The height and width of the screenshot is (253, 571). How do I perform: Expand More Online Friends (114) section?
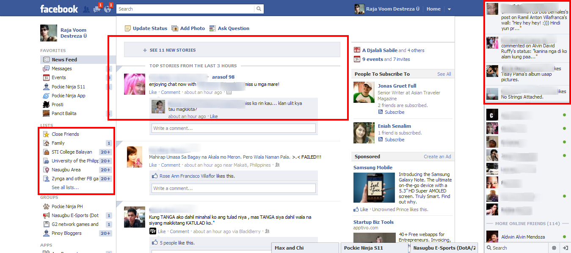click(x=527, y=223)
